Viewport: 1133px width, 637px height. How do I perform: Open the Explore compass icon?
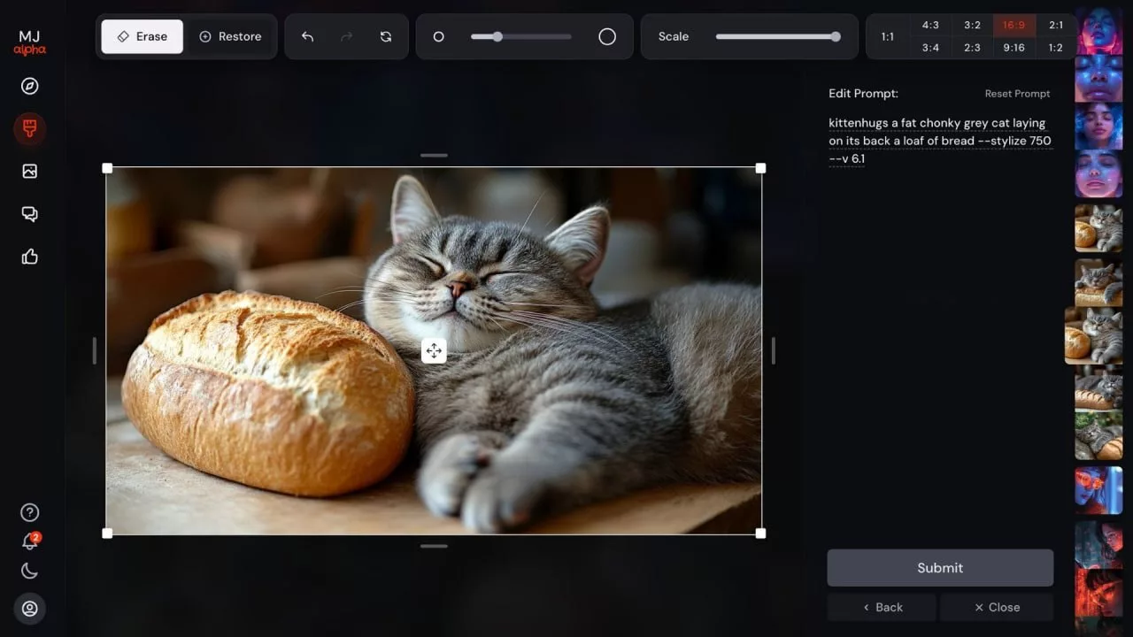tap(29, 86)
